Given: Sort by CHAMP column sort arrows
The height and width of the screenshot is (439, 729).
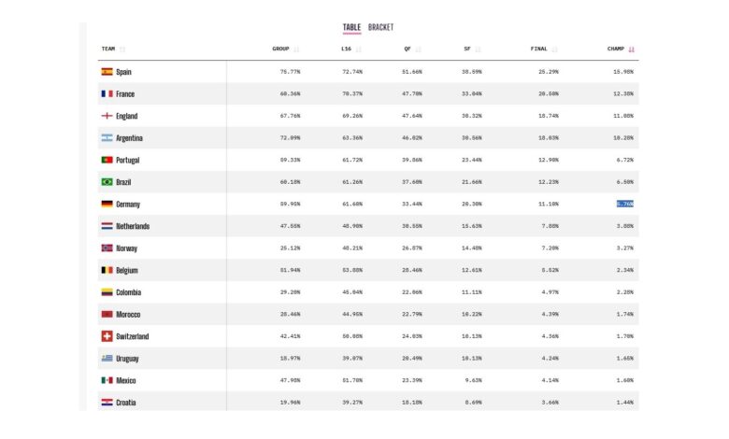Looking at the screenshot, I should coord(632,50).
